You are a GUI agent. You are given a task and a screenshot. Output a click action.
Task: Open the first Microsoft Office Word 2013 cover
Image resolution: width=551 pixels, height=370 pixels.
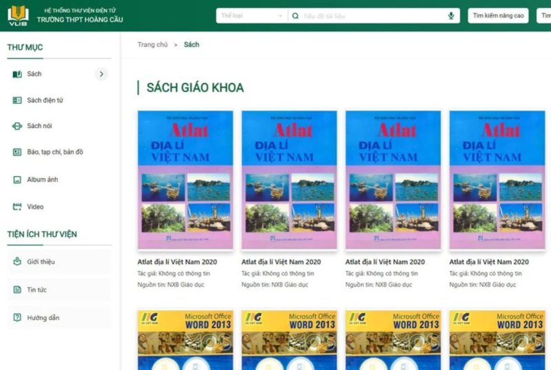[185, 340]
